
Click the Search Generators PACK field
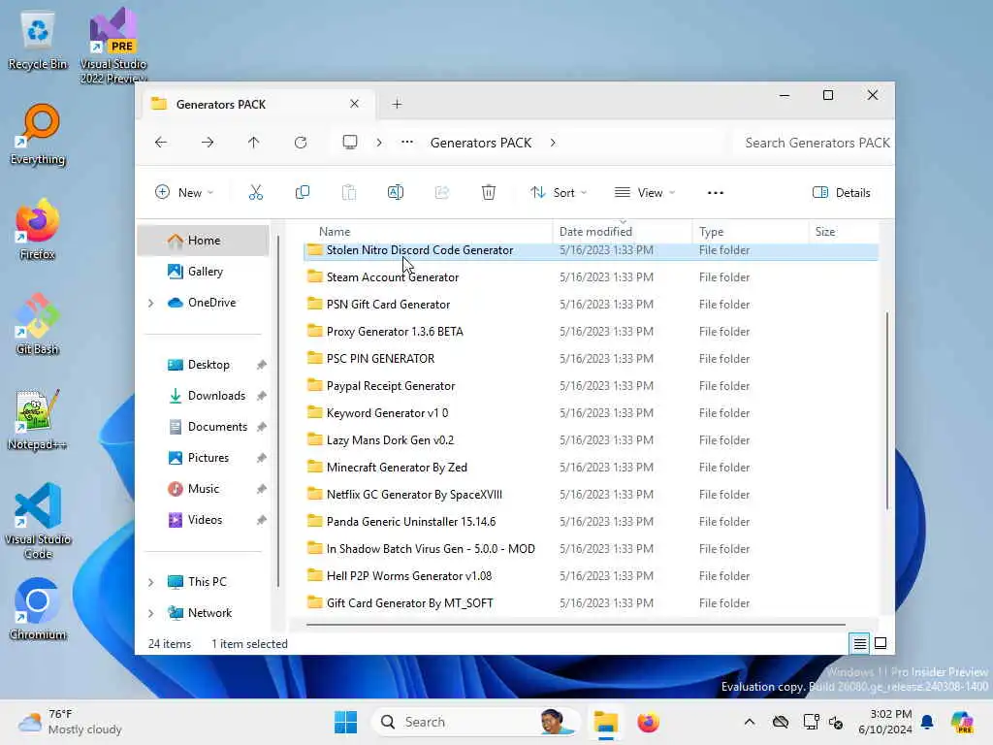coord(814,143)
